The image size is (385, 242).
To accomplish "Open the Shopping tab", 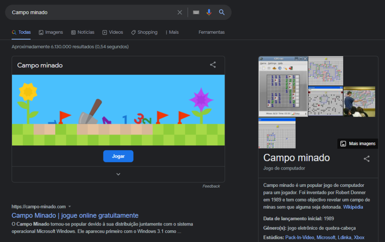I will pyautogui.click(x=144, y=32).
